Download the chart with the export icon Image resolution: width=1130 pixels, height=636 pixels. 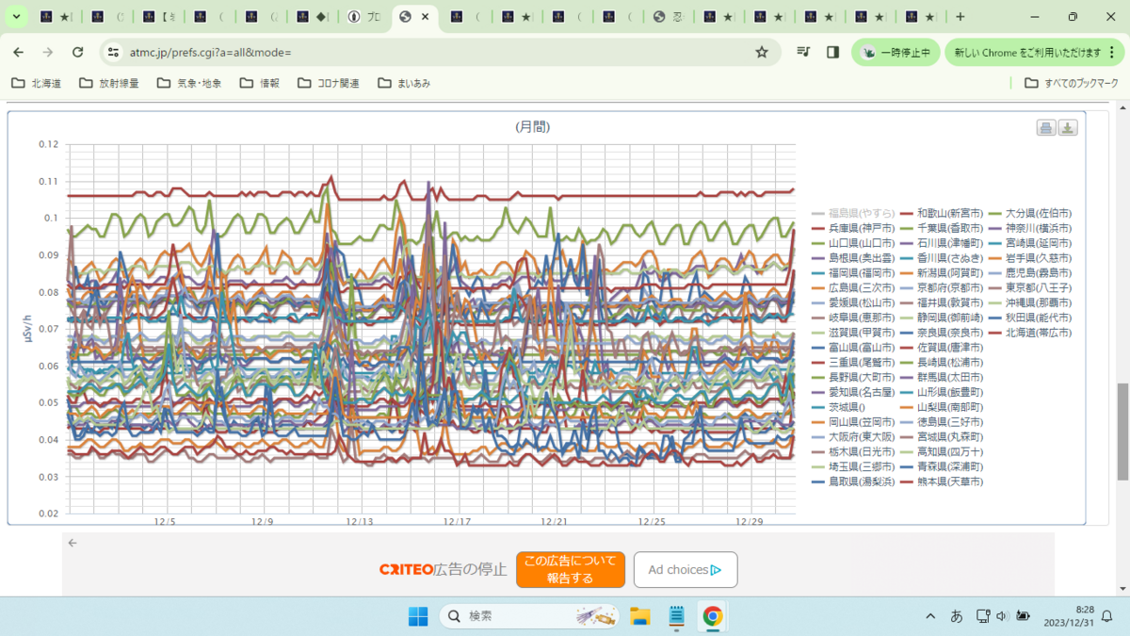click(1068, 128)
